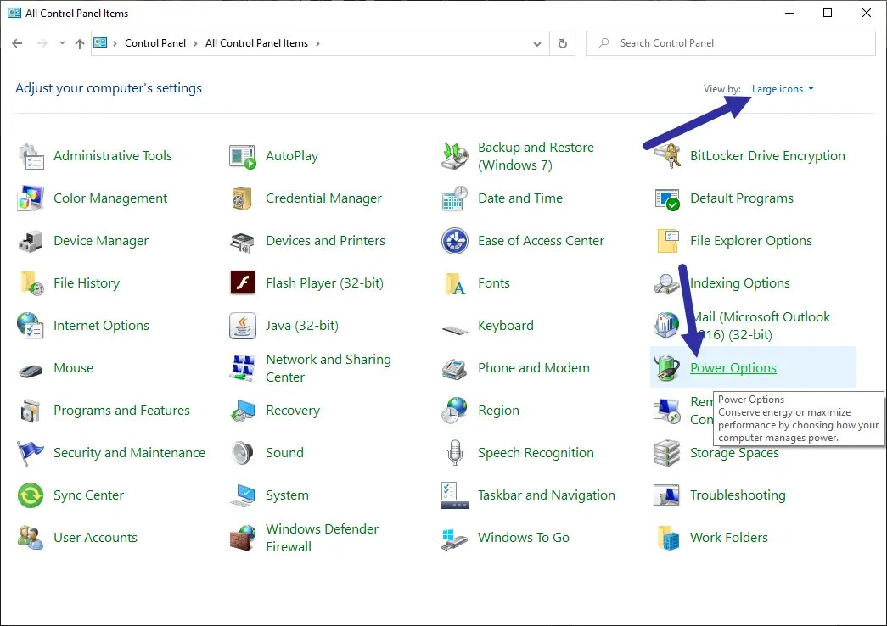The height and width of the screenshot is (626, 887).
Task: Go up one level with Up arrow
Action: click(x=80, y=43)
